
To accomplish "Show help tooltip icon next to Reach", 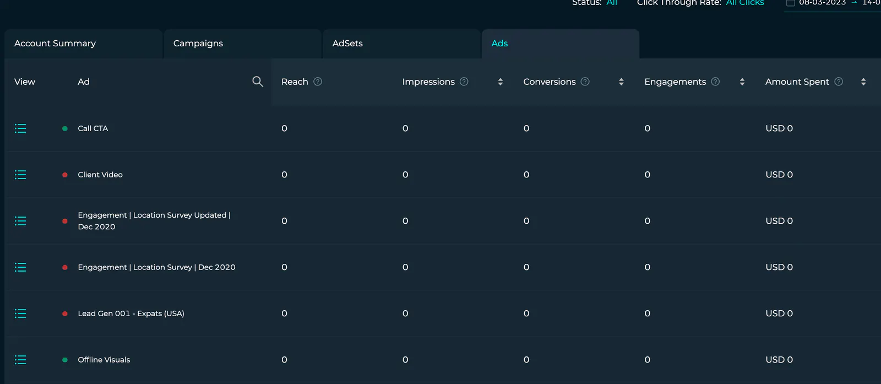I will point(318,82).
